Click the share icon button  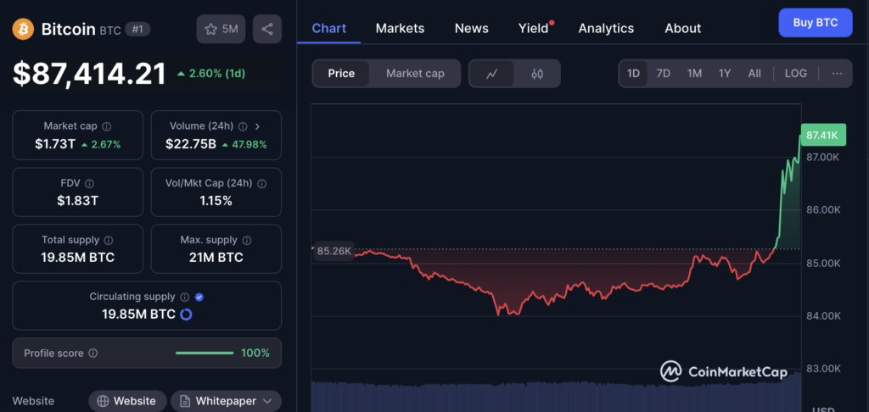click(x=267, y=30)
